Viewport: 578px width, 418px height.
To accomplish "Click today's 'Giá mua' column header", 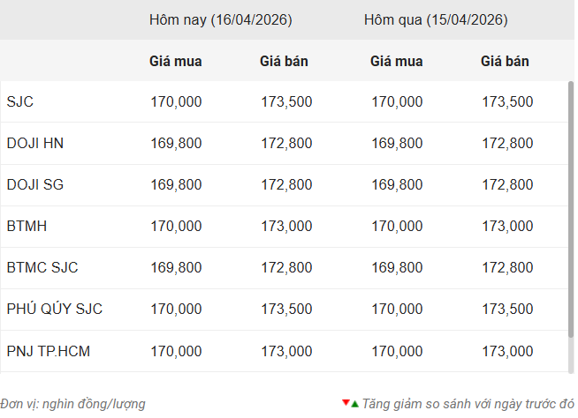I will pos(176,61).
